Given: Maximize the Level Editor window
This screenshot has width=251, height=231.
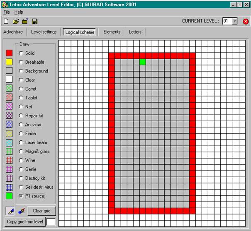Looking at the screenshot, I should 239,5.
